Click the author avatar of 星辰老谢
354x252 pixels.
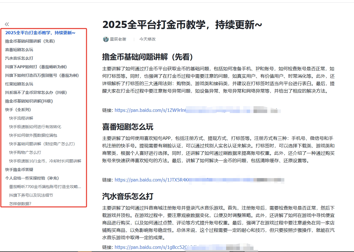tap(106, 39)
